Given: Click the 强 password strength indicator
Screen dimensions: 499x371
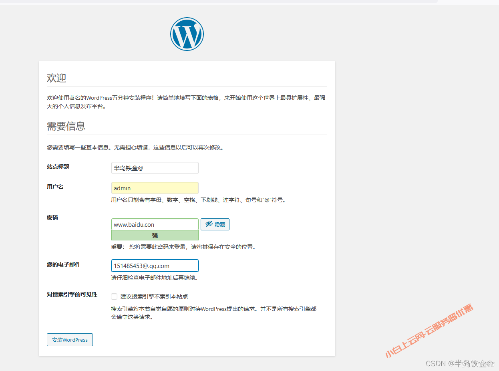Looking at the screenshot, I should [155, 236].
